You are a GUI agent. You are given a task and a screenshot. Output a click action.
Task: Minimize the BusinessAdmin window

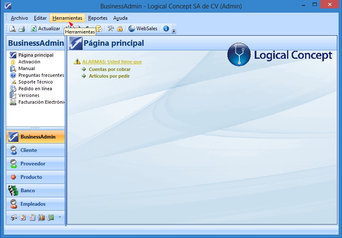(303, 5)
